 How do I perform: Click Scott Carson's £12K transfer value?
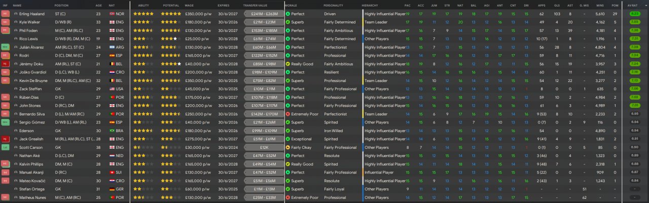pos(264,147)
